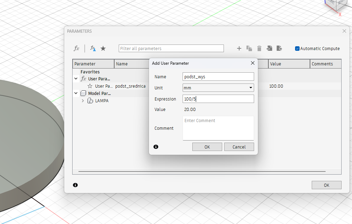
Task: Disable the Automatic Compute checkbox
Action: 297,49
